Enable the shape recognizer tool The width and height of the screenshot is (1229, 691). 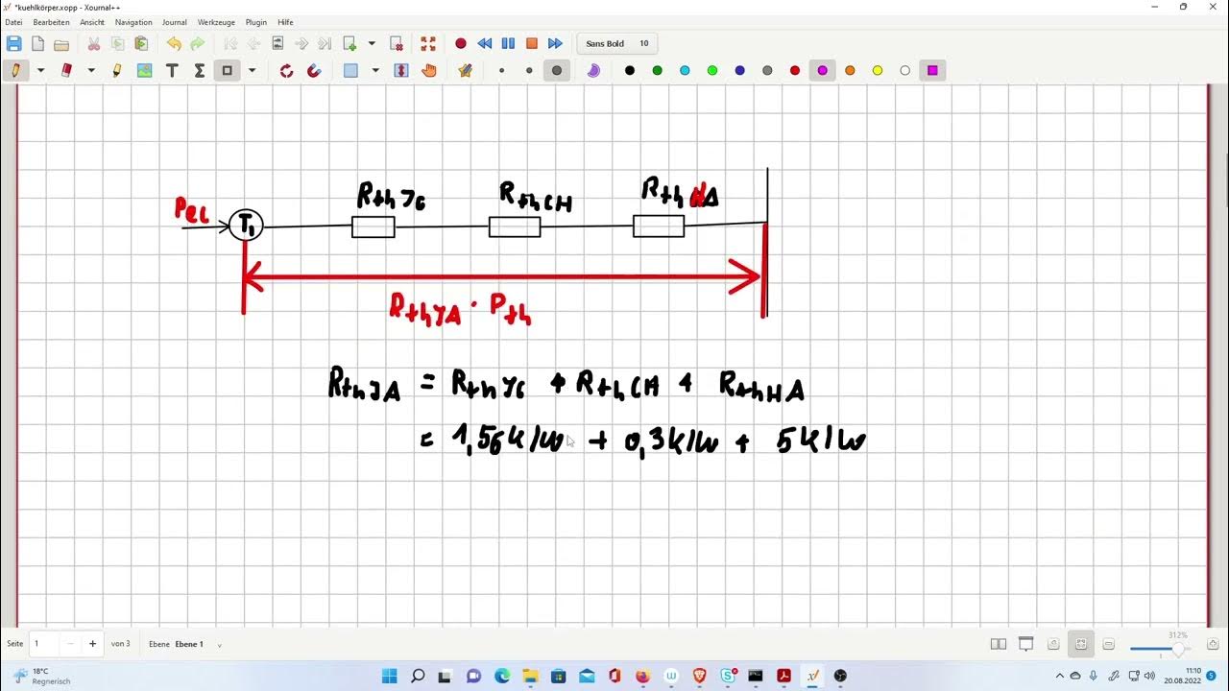point(286,70)
